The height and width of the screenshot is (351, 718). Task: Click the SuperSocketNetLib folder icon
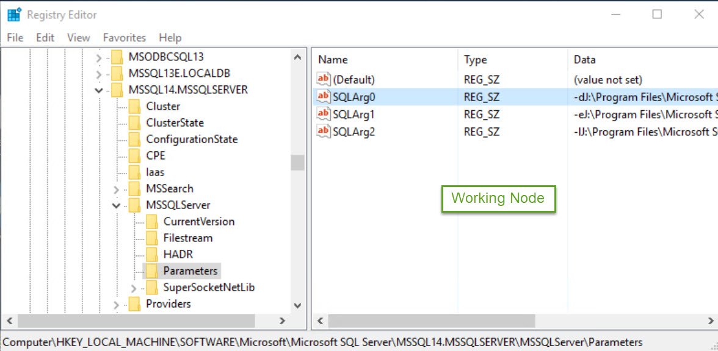[152, 288]
